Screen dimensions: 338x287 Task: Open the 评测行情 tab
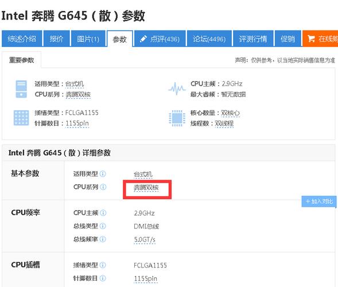(x=253, y=38)
